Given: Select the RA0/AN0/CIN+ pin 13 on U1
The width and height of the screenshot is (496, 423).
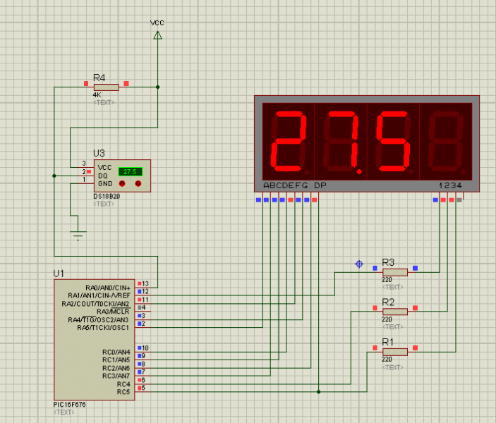Looking at the screenshot, I should pyautogui.click(x=143, y=283).
